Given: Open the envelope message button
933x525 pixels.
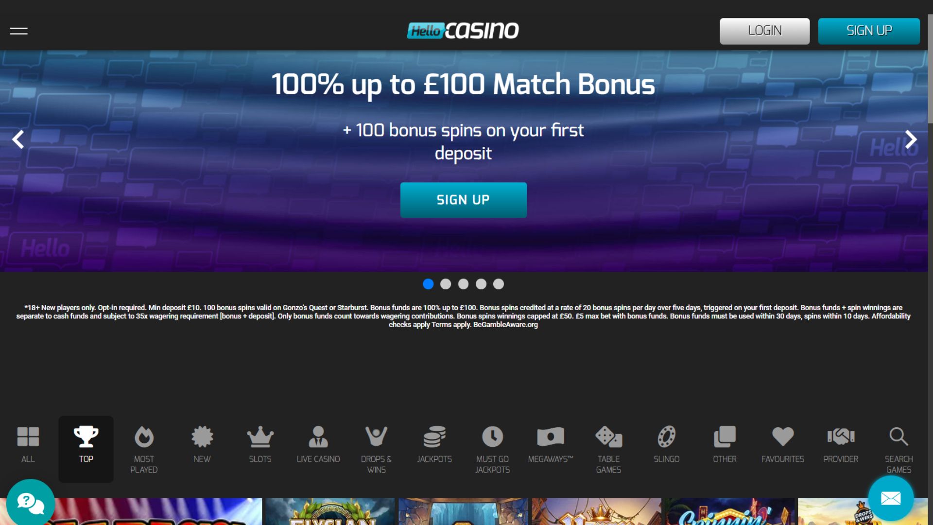Looking at the screenshot, I should pos(891,498).
